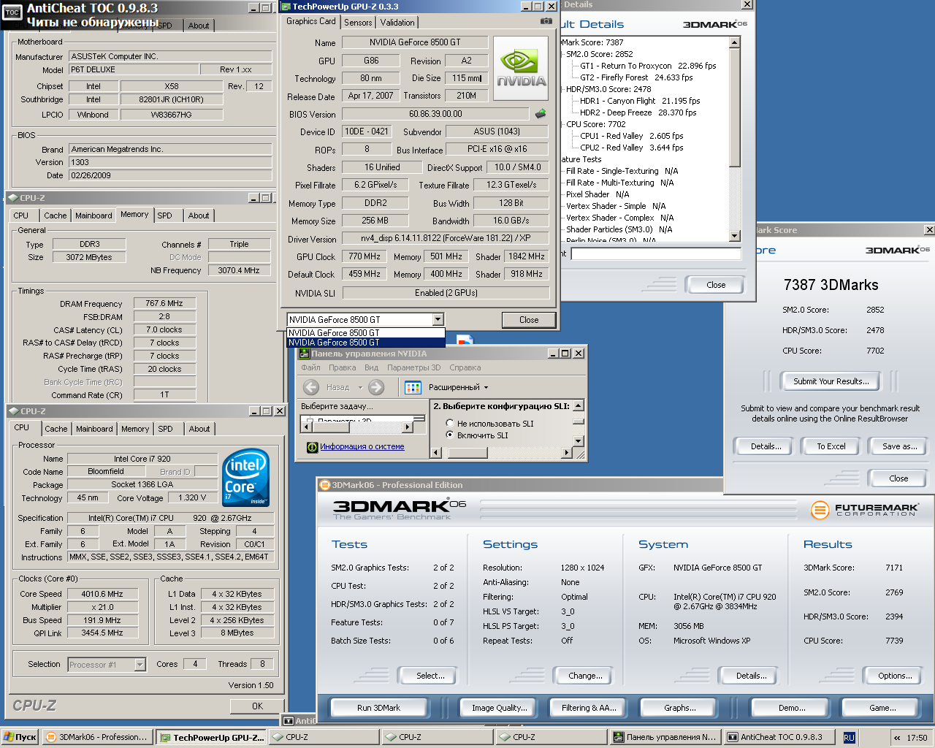Click the comment input field in Result Details
The image size is (935, 748).
(657, 253)
